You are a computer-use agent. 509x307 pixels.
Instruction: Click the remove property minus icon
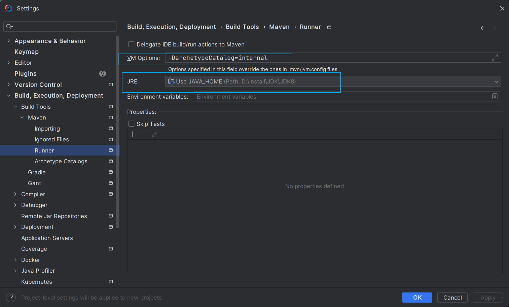(144, 134)
